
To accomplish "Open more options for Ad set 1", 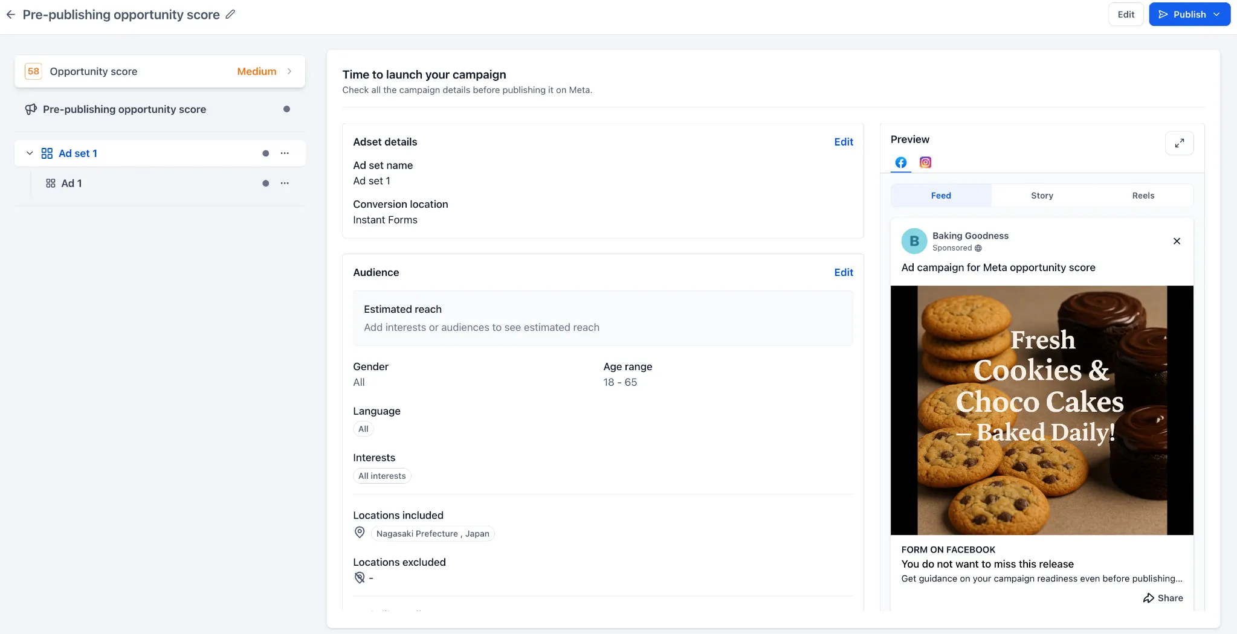I will [x=285, y=153].
